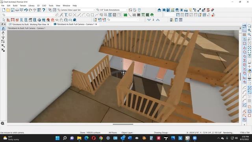Open taskbar Search magnifier
252x142 pixels.
pyautogui.click(x=65, y=138)
